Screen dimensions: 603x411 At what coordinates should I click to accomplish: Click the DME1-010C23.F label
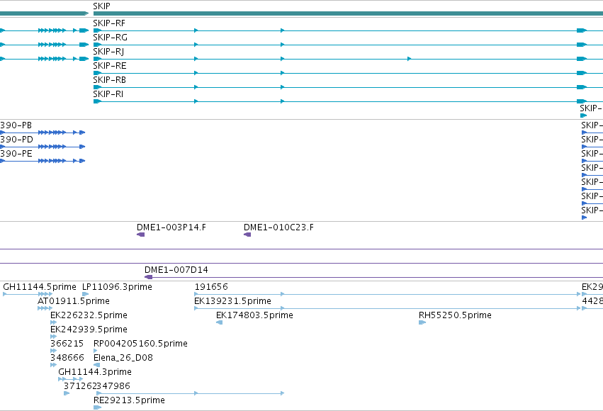[278, 227]
